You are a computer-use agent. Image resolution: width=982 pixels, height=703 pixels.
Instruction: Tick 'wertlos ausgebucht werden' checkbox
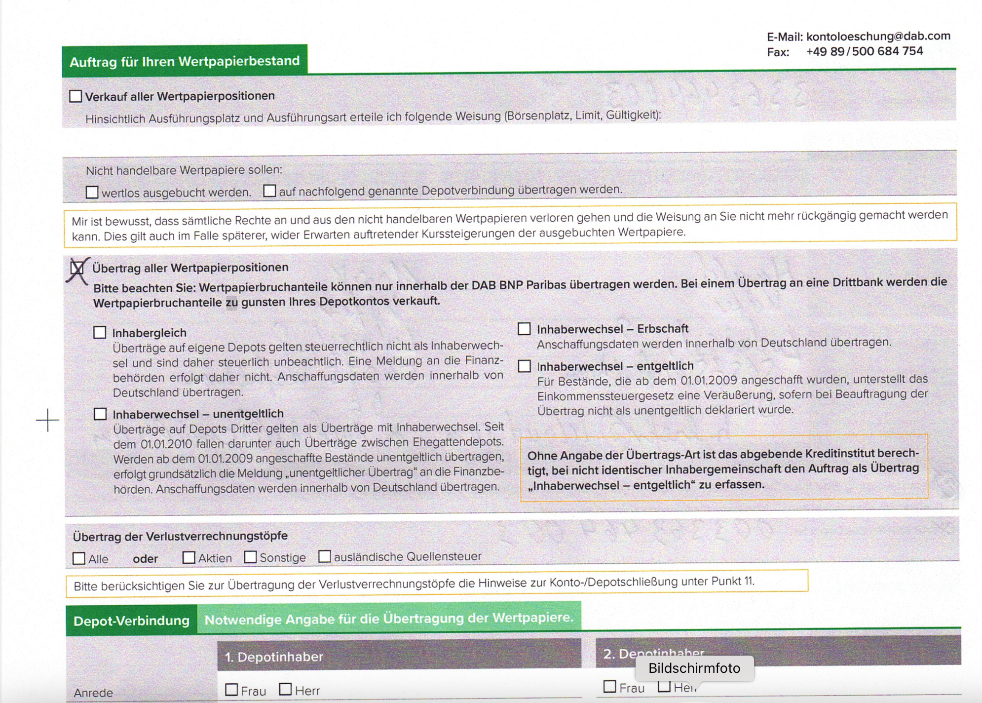[92, 192]
